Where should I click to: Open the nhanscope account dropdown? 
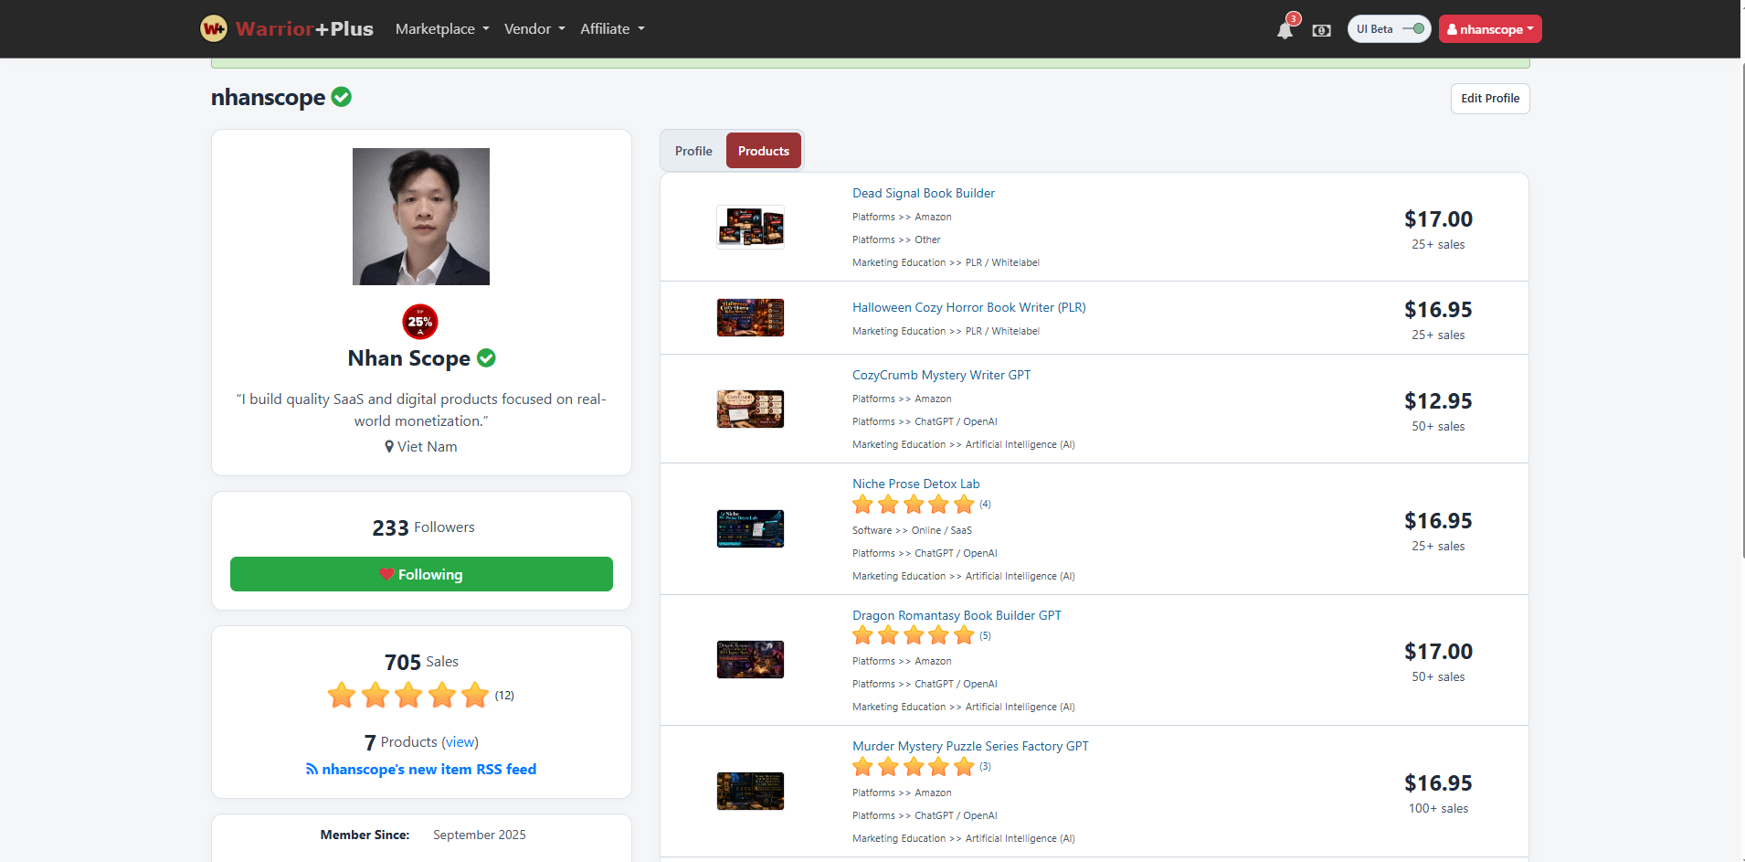pos(1490,29)
